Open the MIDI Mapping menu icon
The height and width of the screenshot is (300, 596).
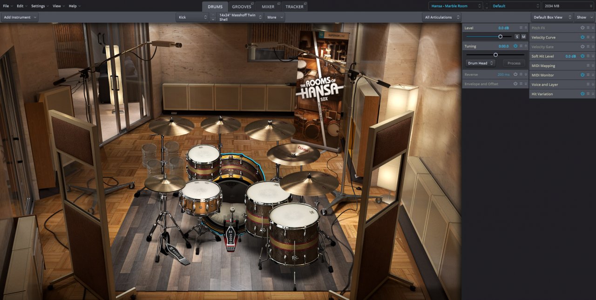click(x=588, y=66)
